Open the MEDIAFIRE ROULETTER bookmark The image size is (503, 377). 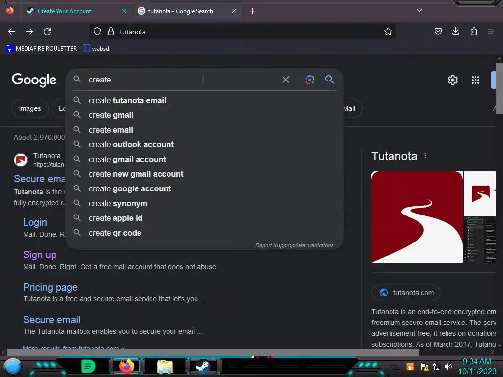[x=41, y=49]
